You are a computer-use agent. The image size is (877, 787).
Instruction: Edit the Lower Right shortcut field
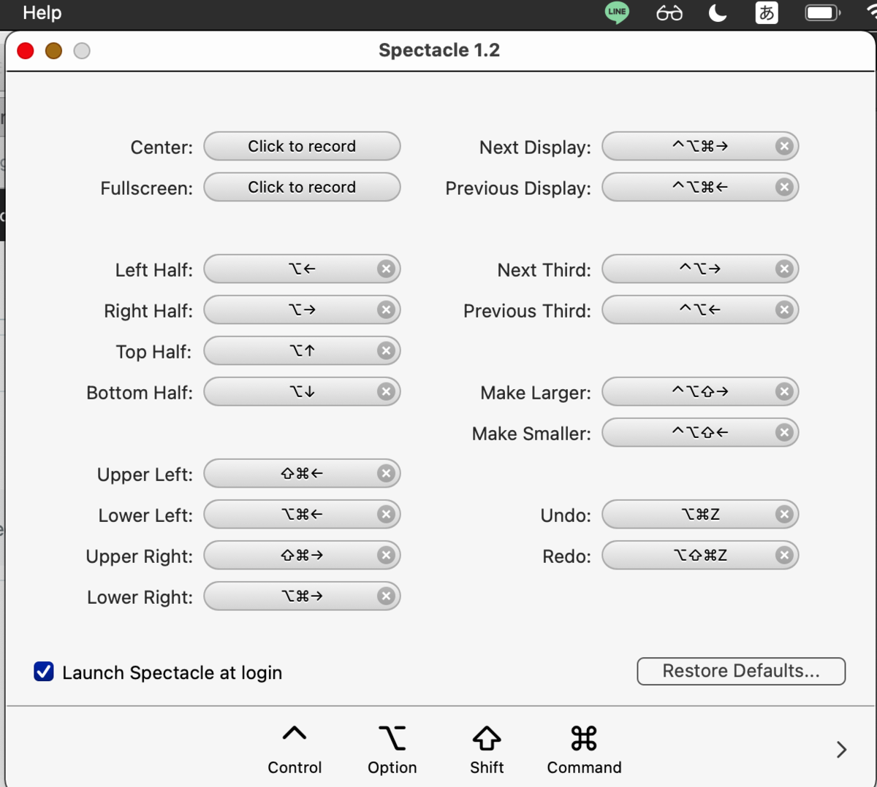(x=302, y=596)
